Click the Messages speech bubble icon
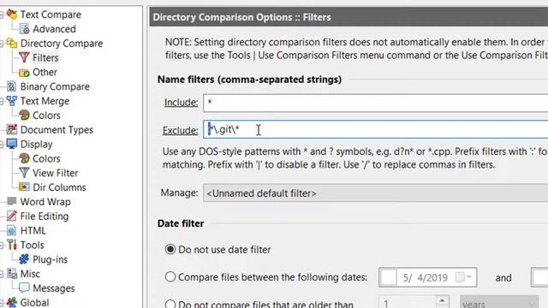Viewport: 548px width, 308px height. coord(24,287)
